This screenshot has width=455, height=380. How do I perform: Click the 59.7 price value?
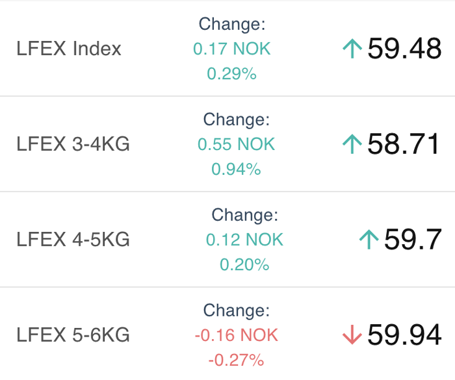tap(413, 239)
